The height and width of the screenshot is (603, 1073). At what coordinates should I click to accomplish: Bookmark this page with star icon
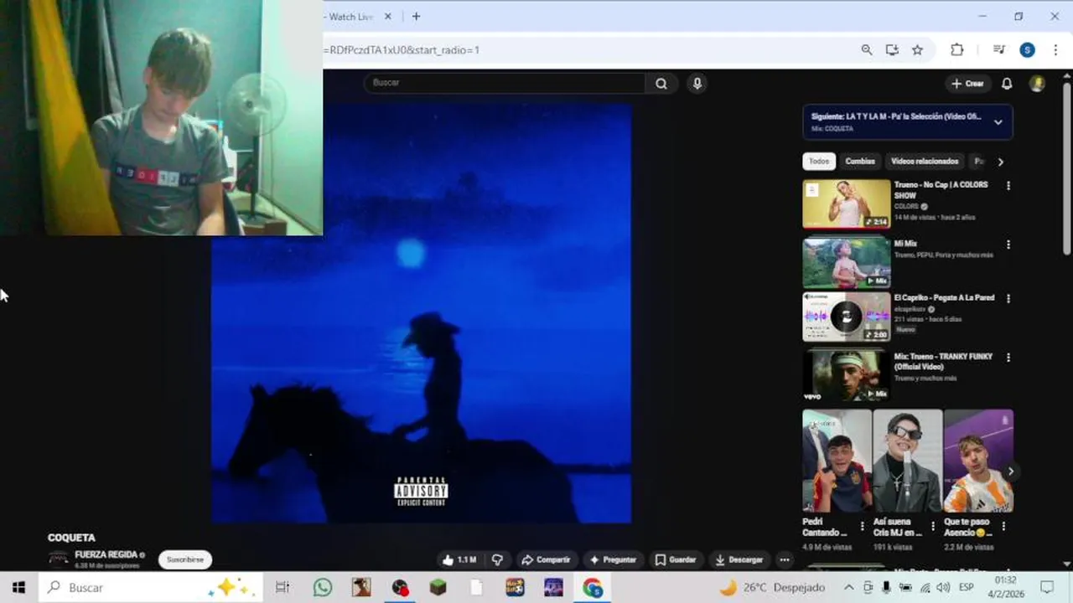pyautogui.click(x=917, y=49)
